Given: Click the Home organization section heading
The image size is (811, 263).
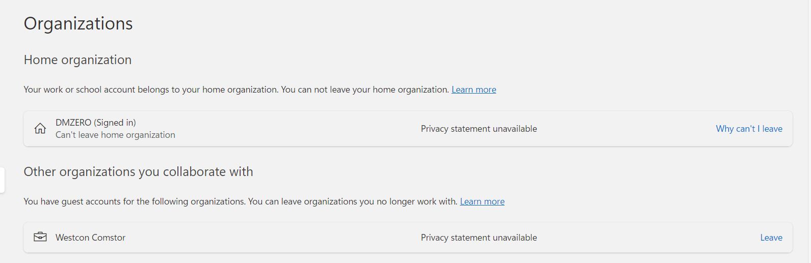Looking at the screenshot, I should (77, 60).
